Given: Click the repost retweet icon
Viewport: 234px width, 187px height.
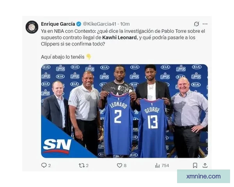Looking at the screenshot, I should point(82,165).
